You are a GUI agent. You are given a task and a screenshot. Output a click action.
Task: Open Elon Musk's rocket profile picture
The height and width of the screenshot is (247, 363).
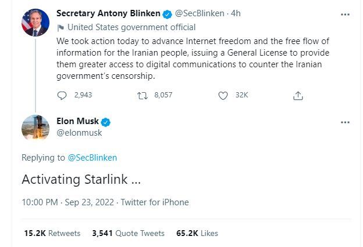click(x=35, y=128)
